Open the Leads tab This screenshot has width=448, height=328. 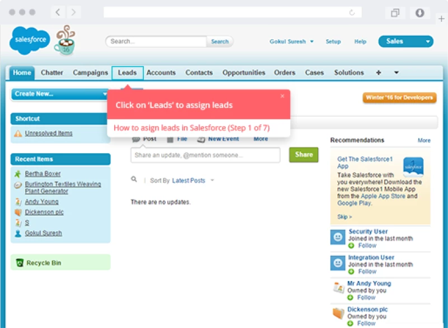coord(127,73)
